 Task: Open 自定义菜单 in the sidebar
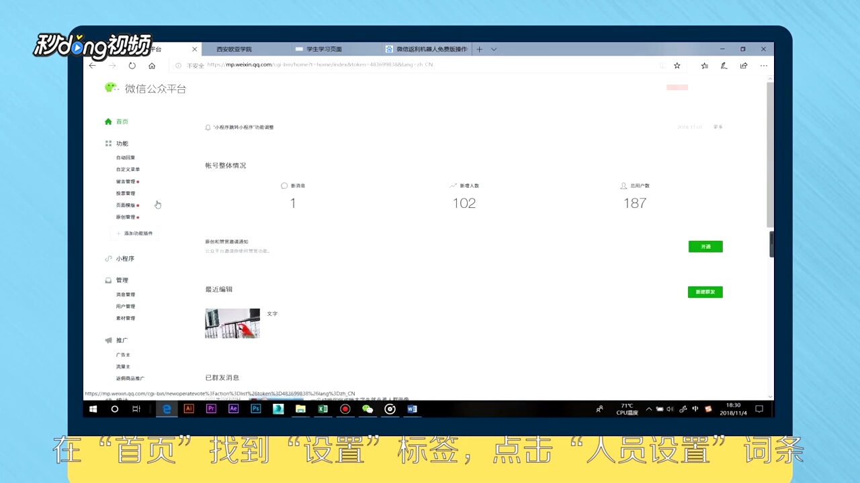[128, 170]
